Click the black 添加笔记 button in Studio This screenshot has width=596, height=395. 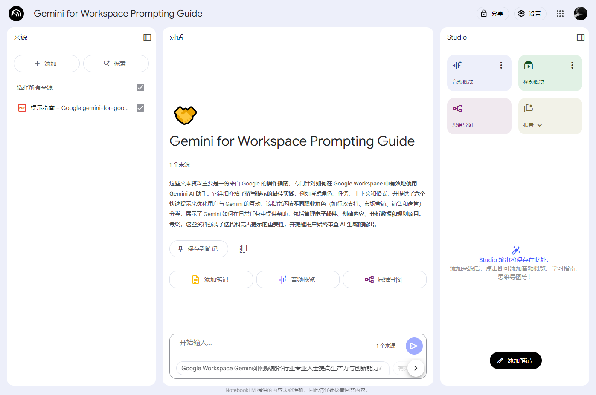(516, 360)
